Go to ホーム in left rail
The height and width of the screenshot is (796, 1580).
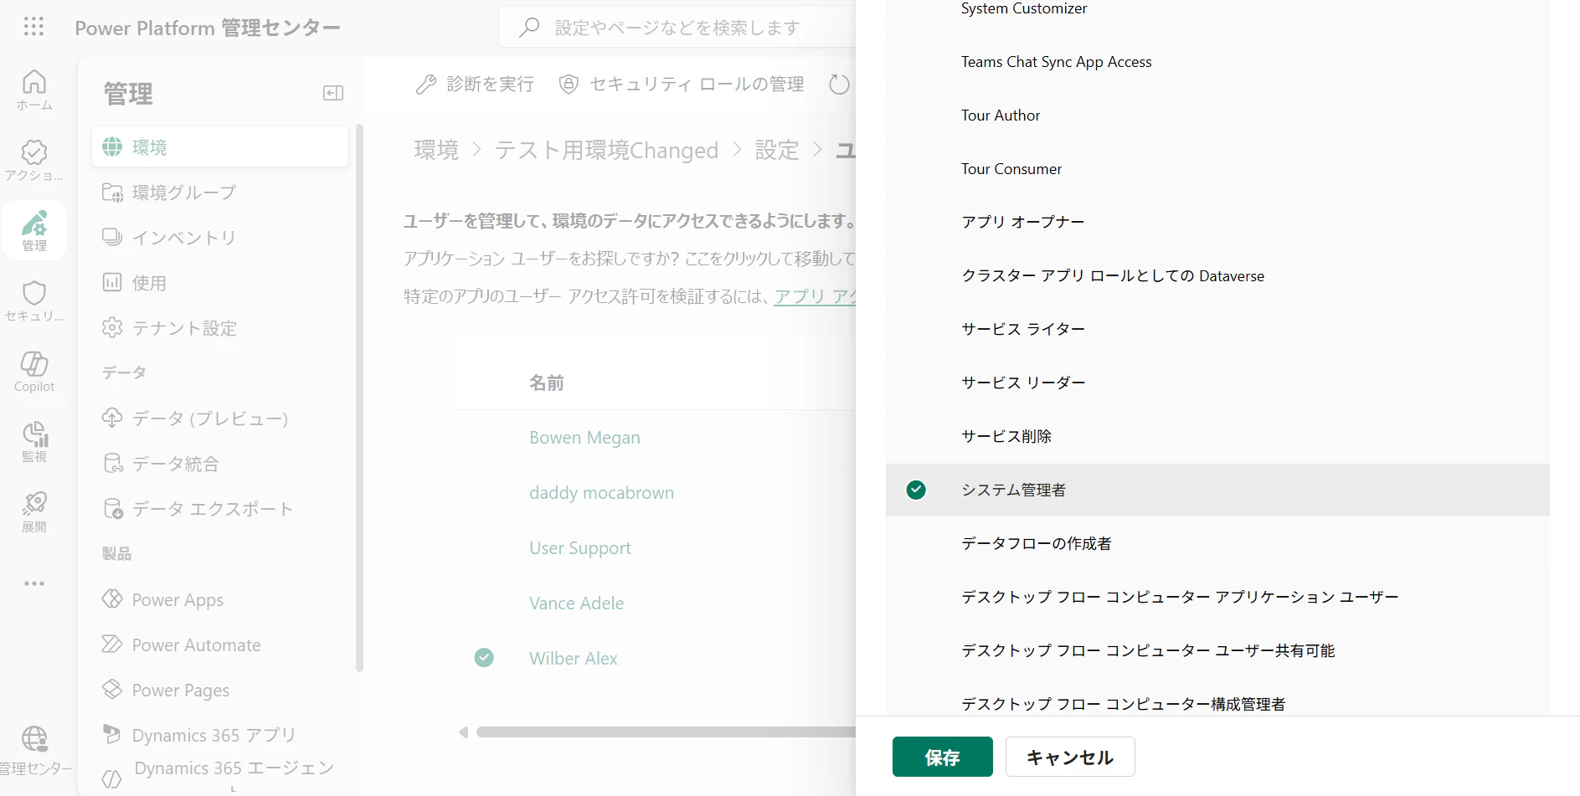[34, 90]
